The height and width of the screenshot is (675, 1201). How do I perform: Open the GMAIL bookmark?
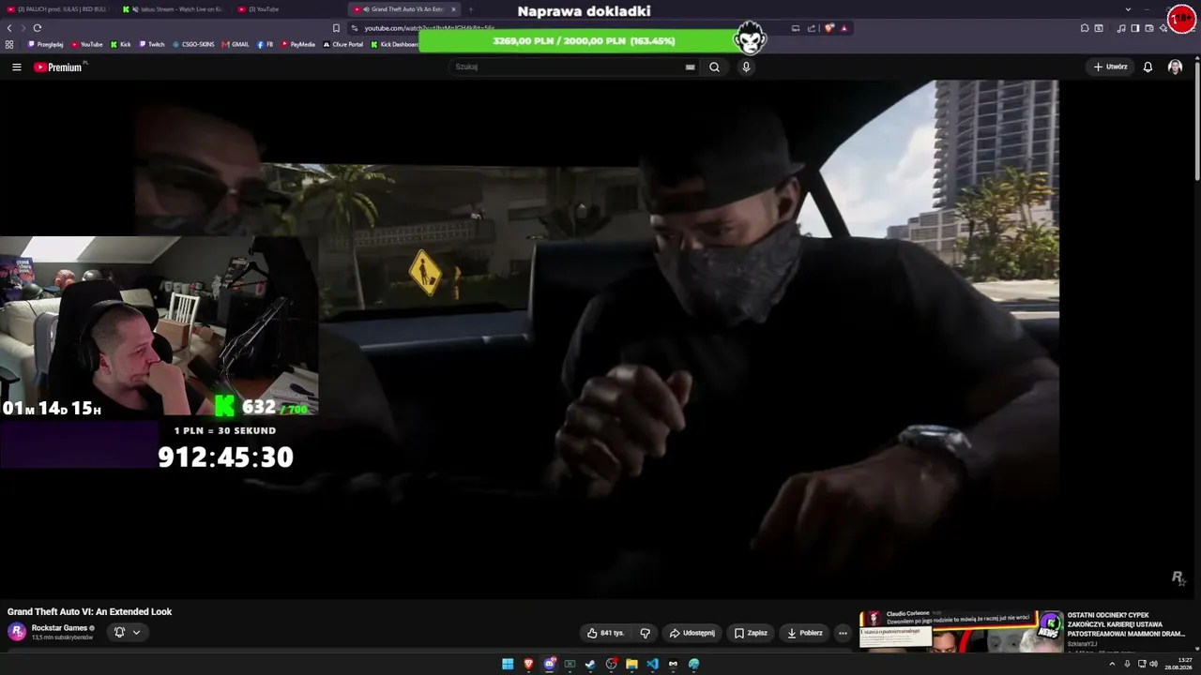point(236,44)
